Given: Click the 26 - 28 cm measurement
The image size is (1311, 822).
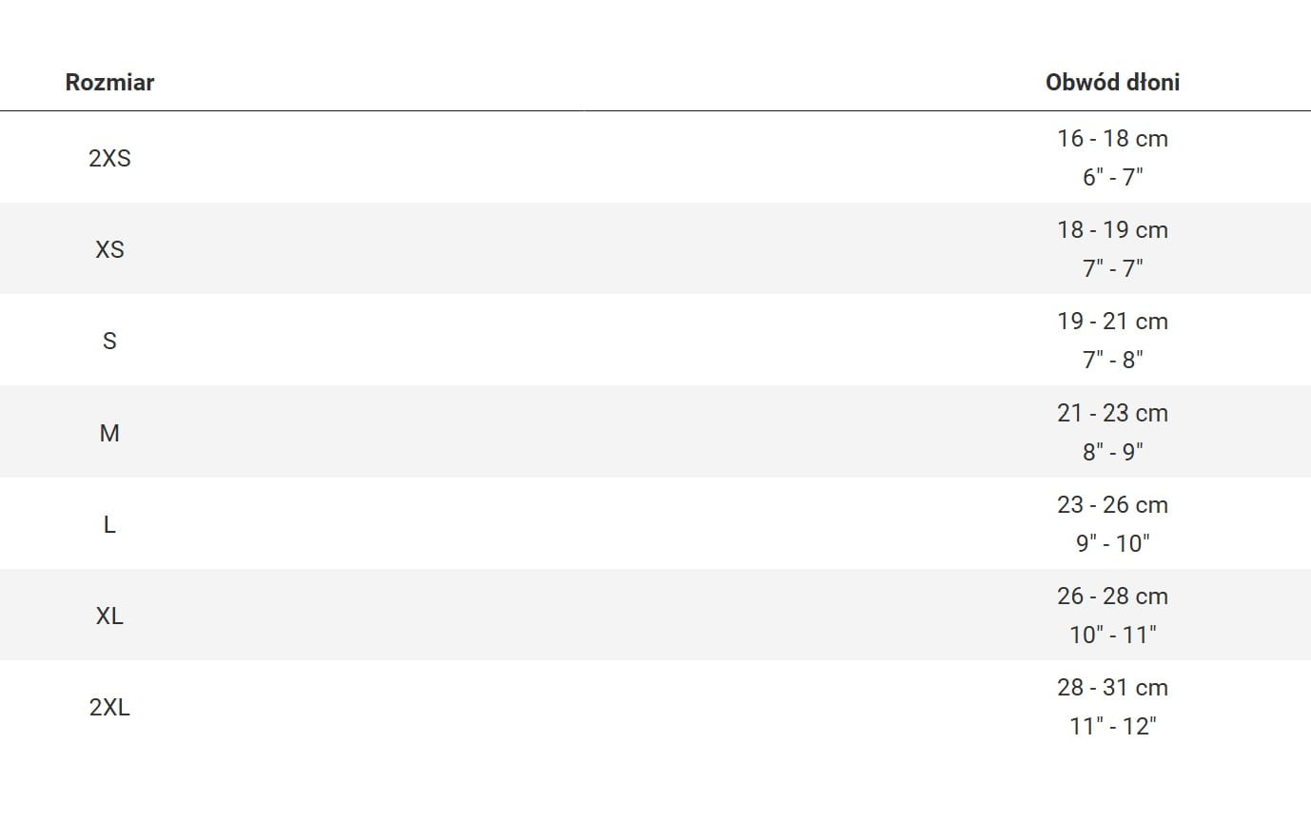Looking at the screenshot, I should point(1112,597).
